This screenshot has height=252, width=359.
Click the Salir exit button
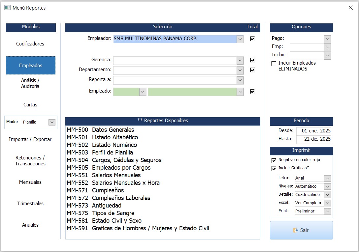(x=301, y=230)
